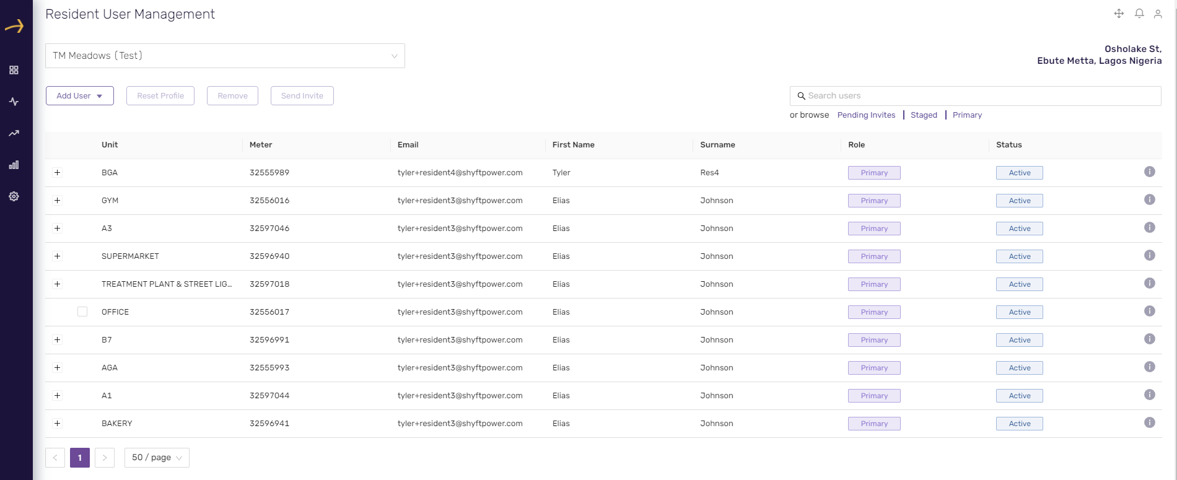Open the 50 / page size selector

[157, 458]
